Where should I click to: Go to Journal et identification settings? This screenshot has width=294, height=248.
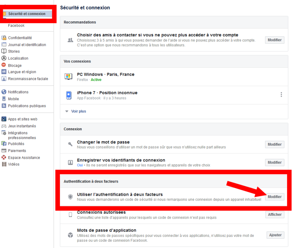[x=27, y=44]
